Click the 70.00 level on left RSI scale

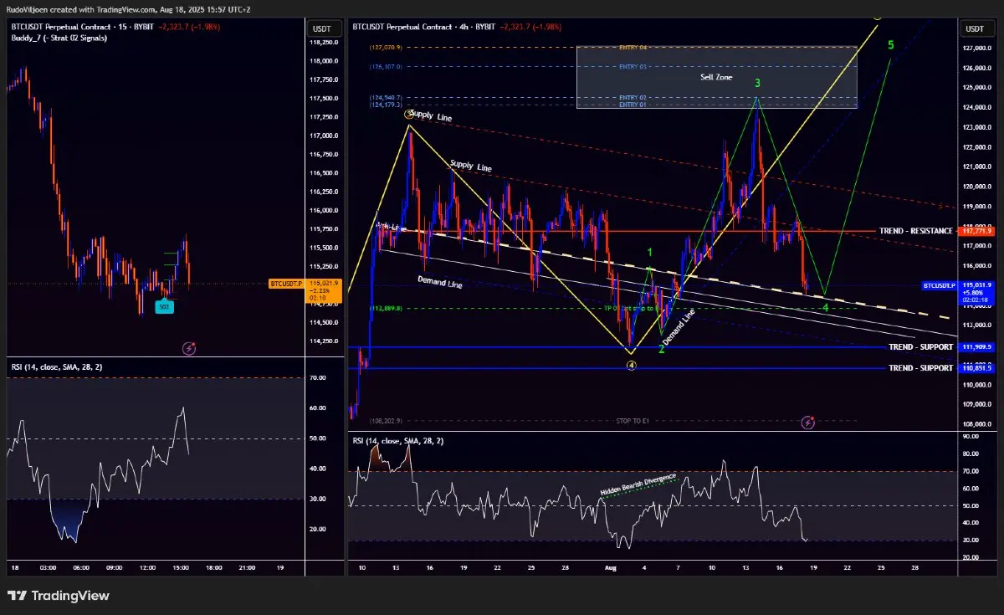[317, 378]
